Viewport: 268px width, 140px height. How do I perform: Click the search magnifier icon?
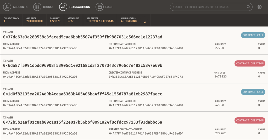click(248, 7)
